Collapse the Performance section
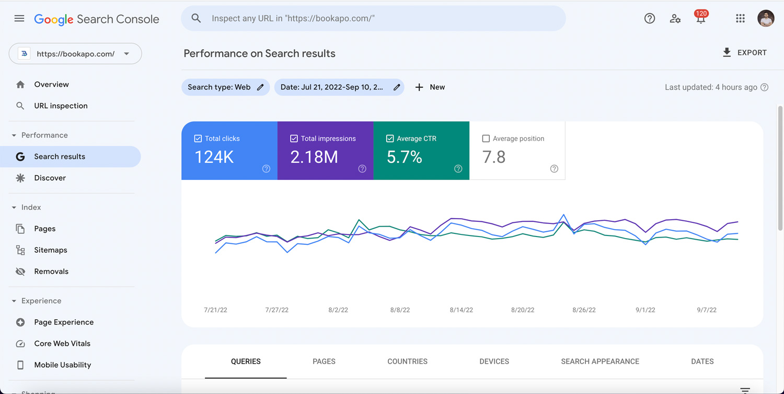Screen dimensions: 784x394 tap(14, 136)
